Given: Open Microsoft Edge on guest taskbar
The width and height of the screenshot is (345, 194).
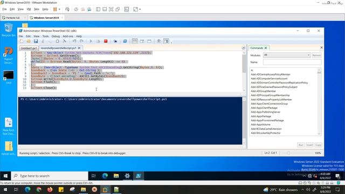Looking at the screenshot, I should [x=105, y=176].
